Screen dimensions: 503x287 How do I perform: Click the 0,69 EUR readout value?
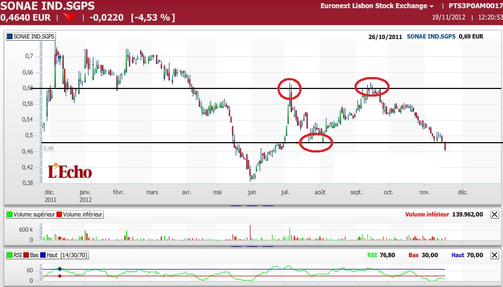point(471,36)
